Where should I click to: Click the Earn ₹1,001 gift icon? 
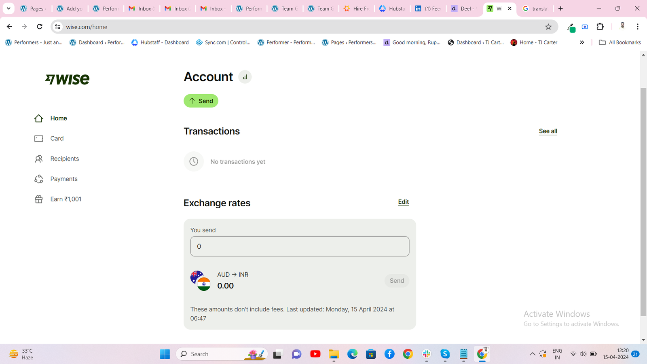39,199
